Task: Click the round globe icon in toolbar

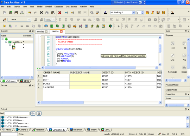Action: click(110, 26)
